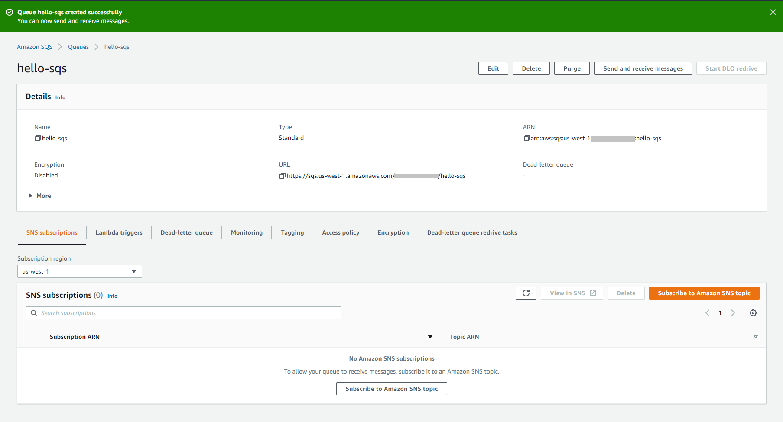Navigate to Amazon SQS breadcrumb
The width and height of the screenshot is (783, 422).
(35, 47)
